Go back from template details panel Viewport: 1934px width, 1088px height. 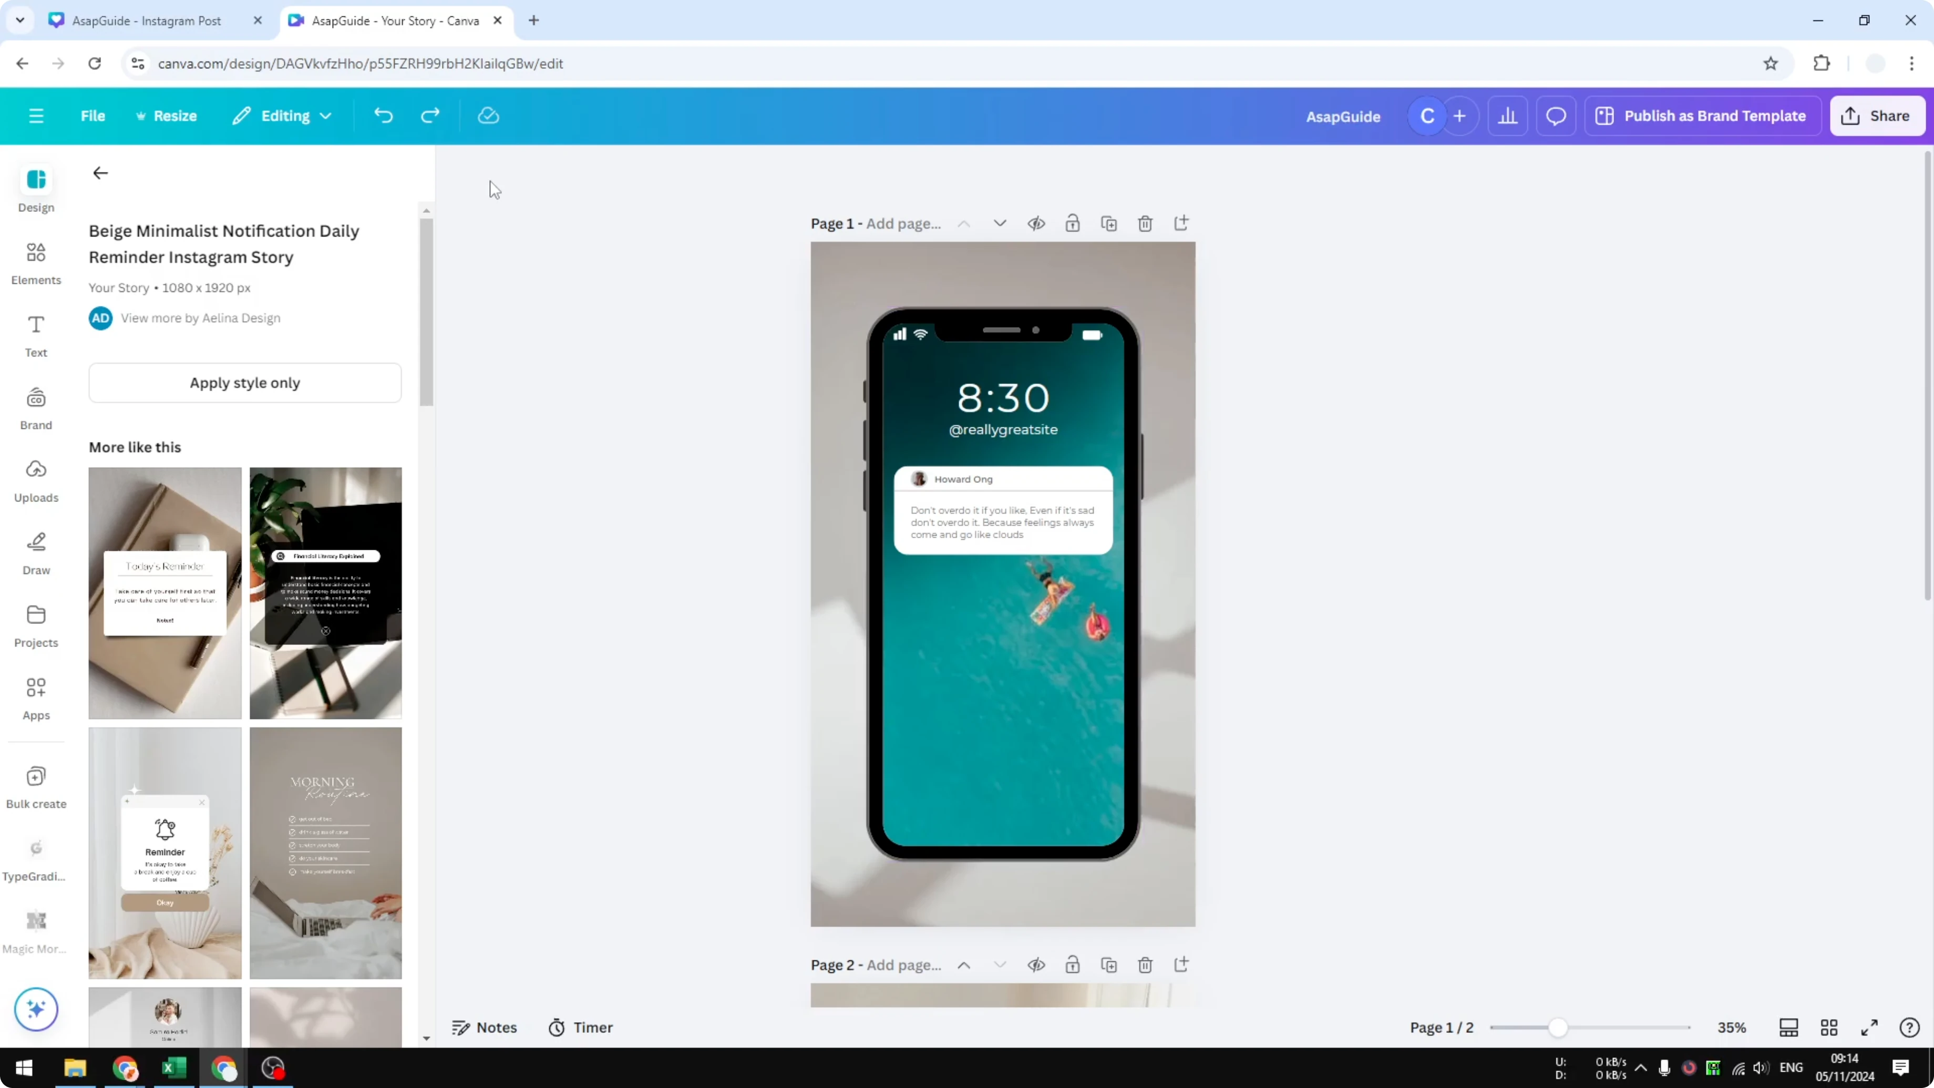click(x=100, y=173)
